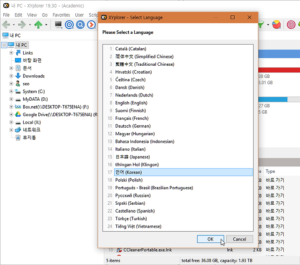Choose Suomi (Finnish) language
This screenshot has height=265, width=300.
point(183,111)
